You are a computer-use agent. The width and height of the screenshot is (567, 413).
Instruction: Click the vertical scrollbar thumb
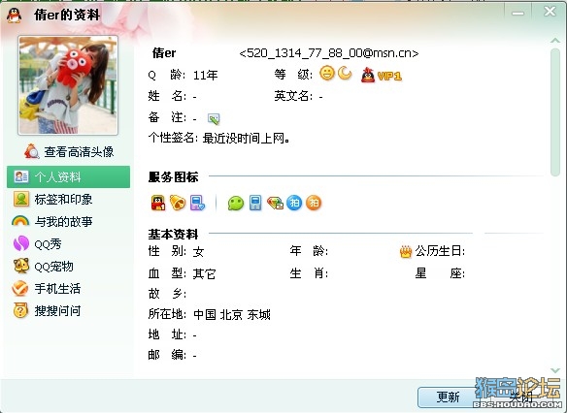coord(555,111)
